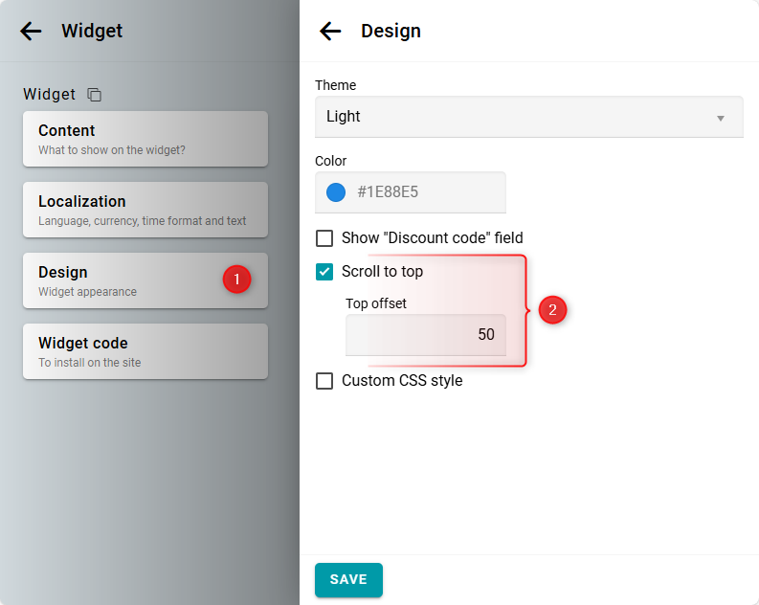The width and height of the screenshot is (759, 605).
Task: Click the copy icon next to Widget label
Action: pos(94,95)
